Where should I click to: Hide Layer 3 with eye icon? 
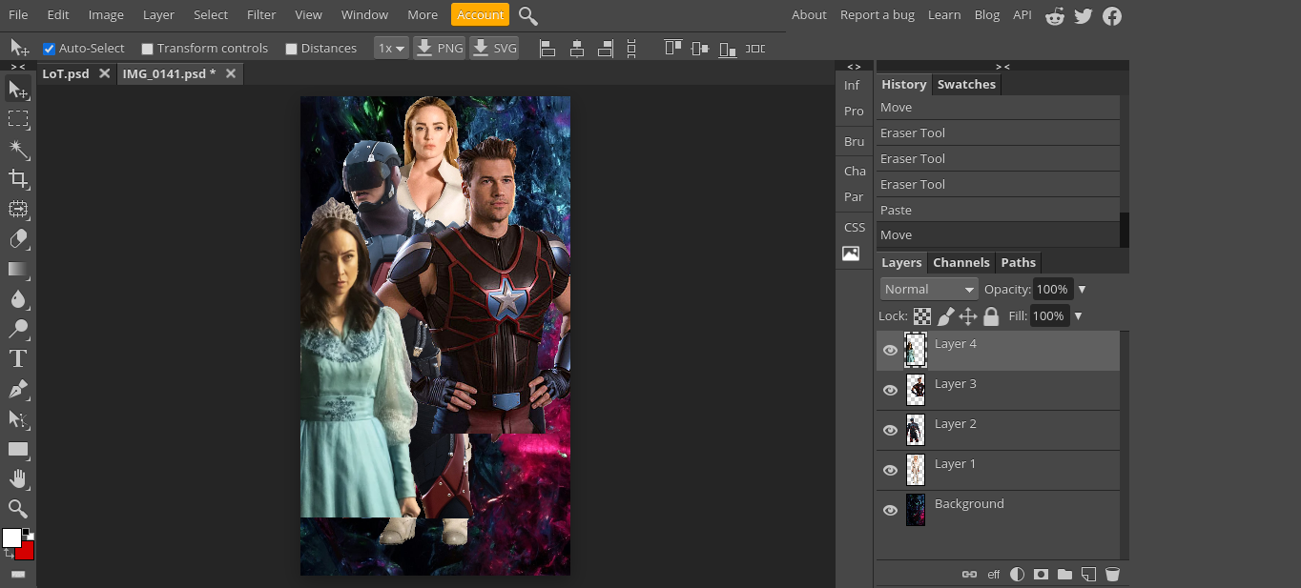click(890, 391)
